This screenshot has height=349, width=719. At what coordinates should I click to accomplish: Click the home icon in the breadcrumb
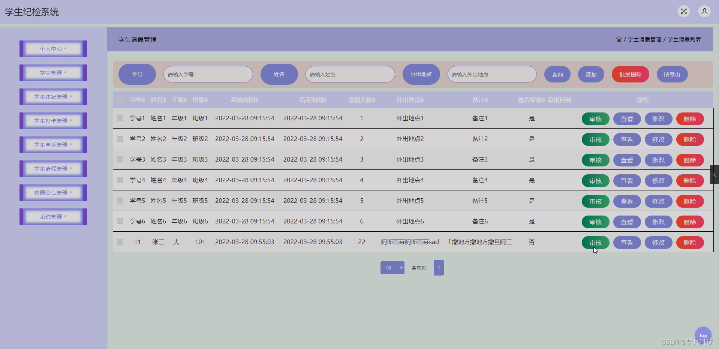(618, 39)
